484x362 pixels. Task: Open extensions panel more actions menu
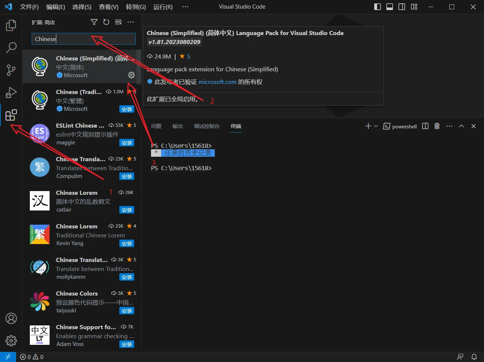pyautogui.click(x=131, y=22)
